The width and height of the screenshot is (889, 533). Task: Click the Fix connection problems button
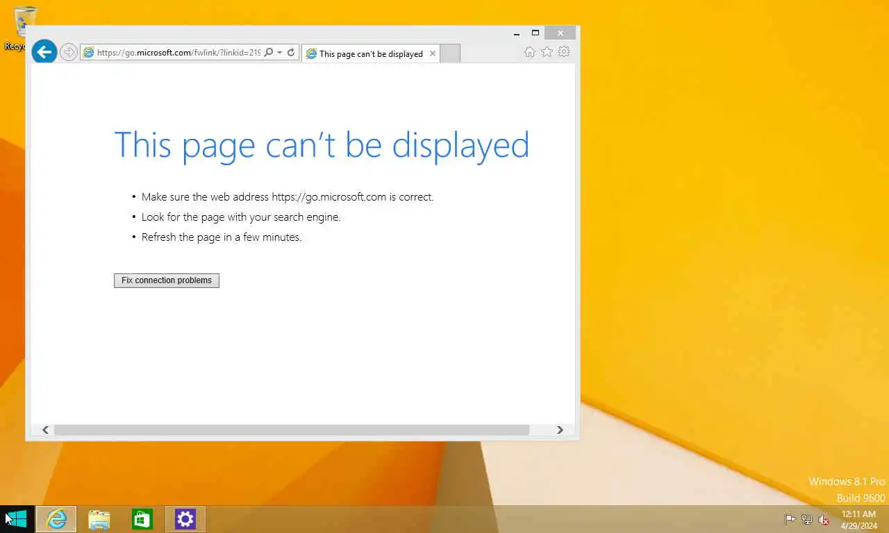167,280
